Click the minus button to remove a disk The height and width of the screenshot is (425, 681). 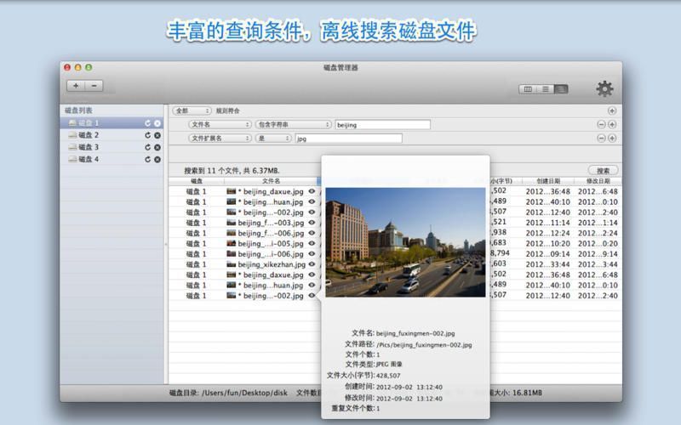[x=94, y=86]
